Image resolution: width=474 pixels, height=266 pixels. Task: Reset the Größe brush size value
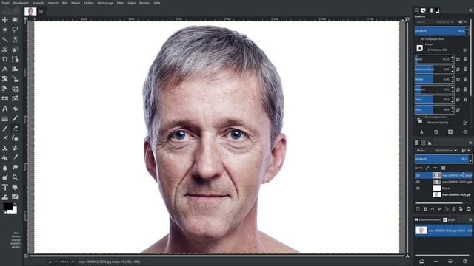click(x=458, y=59)
